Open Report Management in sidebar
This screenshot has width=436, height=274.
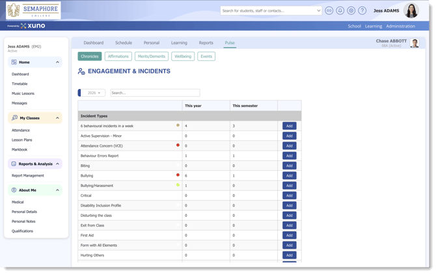click(28, 175)
